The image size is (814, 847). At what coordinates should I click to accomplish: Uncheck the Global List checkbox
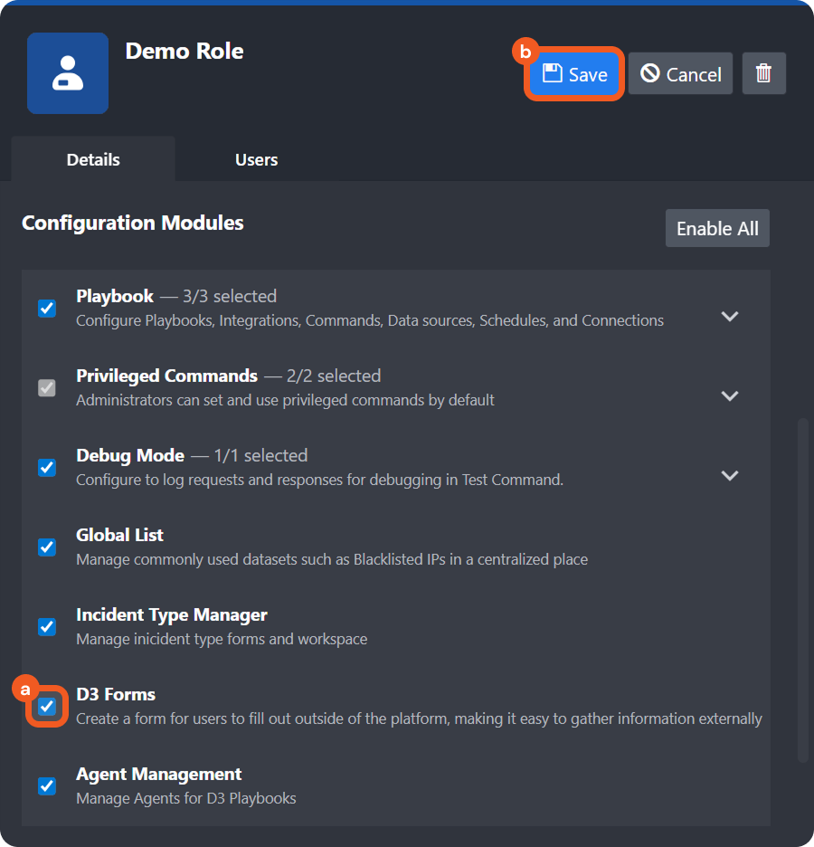click(47, 547)
